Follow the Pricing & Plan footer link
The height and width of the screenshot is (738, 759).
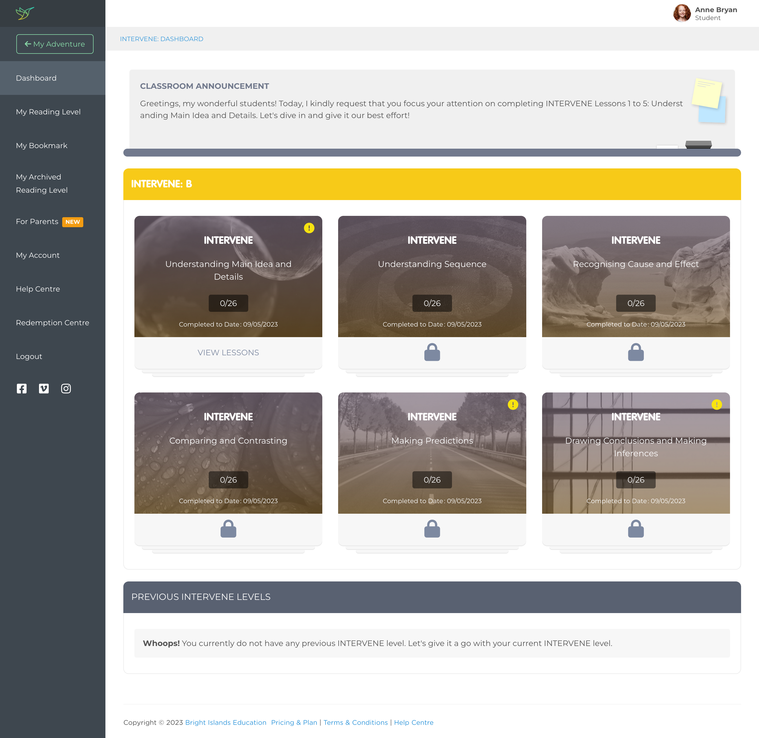click(294, 722)
